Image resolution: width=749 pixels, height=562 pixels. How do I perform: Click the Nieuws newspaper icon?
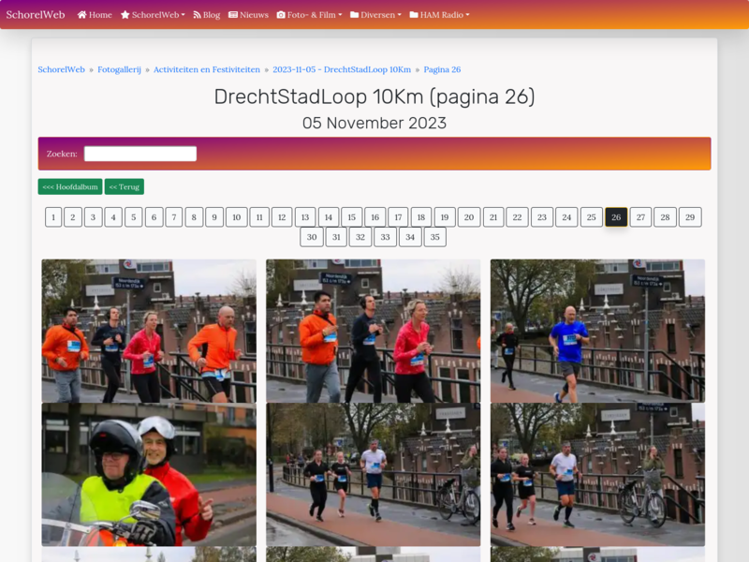(x=233, y=15)
